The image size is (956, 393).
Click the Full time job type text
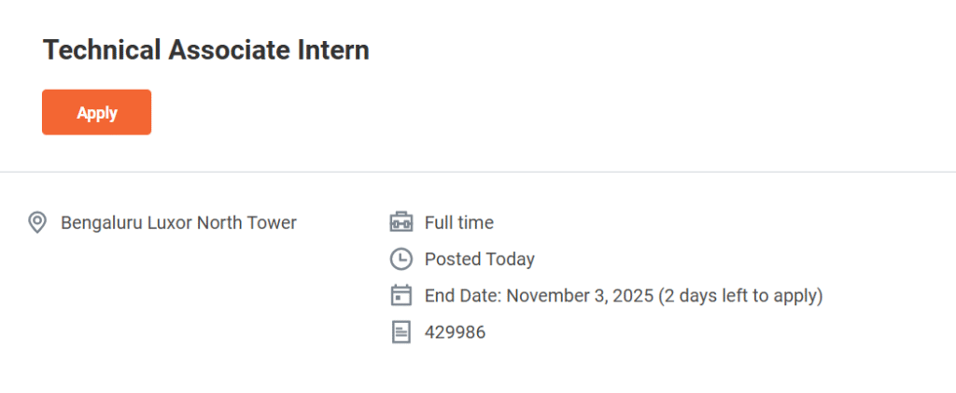(x=458, y=222)
